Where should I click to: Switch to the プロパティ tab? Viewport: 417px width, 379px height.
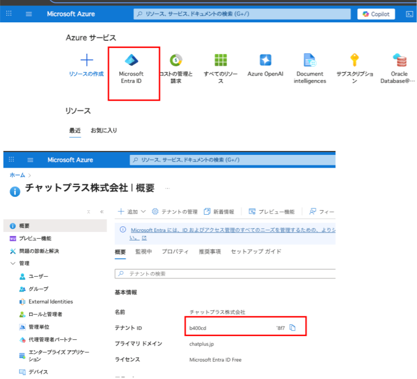[175, 252]
